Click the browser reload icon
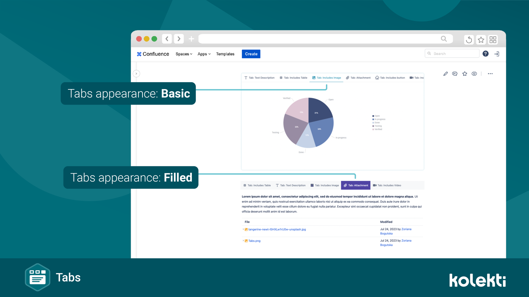This screenshot has width=529, height=297. click(469, 40)
